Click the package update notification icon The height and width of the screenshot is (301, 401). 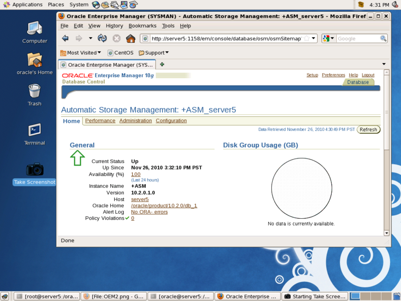361,5
